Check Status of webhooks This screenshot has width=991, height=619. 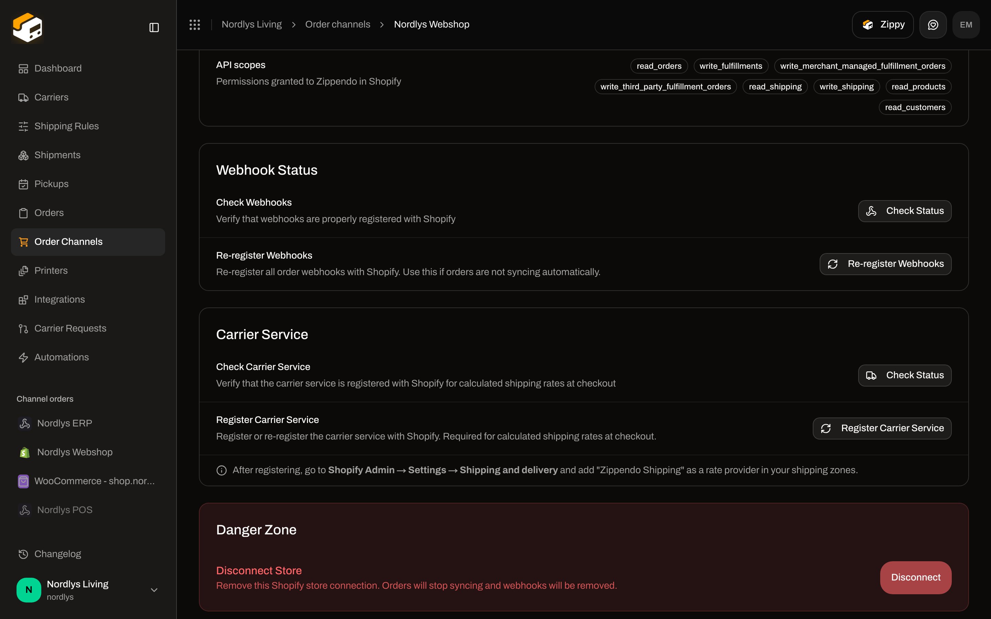coord(905,211)
